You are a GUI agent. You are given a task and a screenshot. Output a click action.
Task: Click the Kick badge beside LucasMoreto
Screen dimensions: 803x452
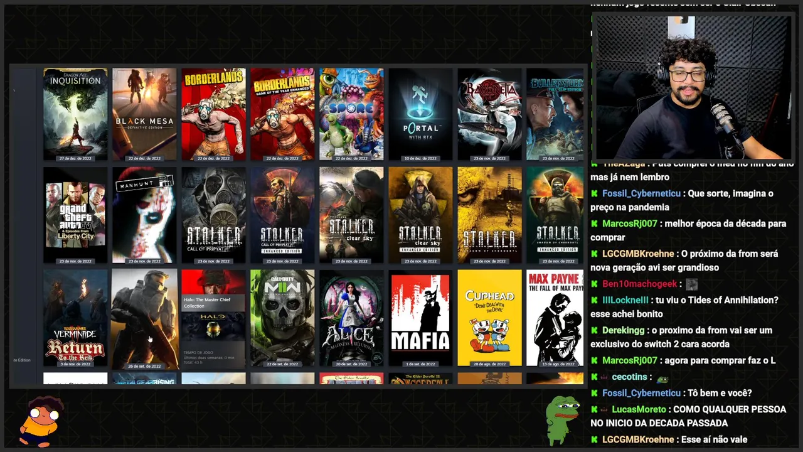pyautogui.click(x=595, y=409)
